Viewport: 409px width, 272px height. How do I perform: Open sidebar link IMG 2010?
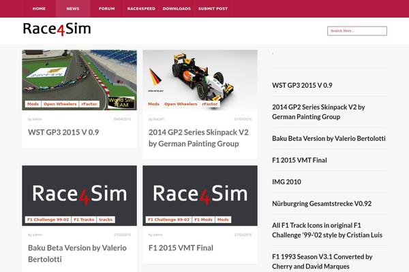pyautogui.click(x=287, y=182)
